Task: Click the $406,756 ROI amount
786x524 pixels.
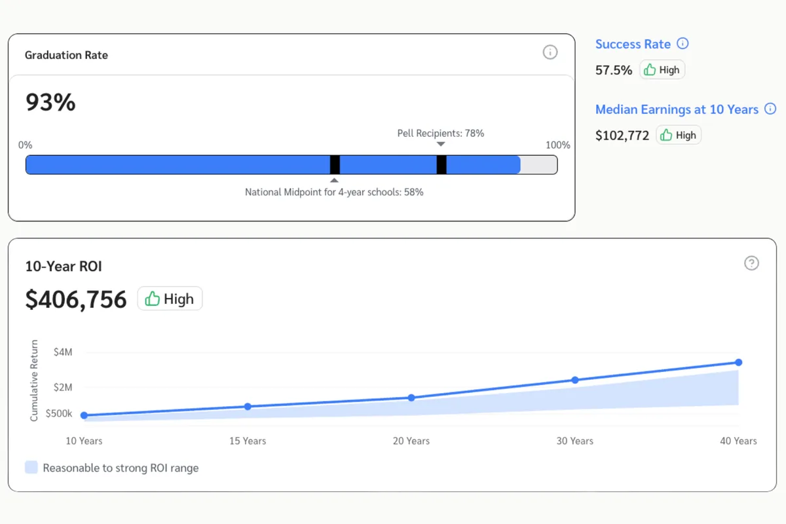Action: click(76, 299)
